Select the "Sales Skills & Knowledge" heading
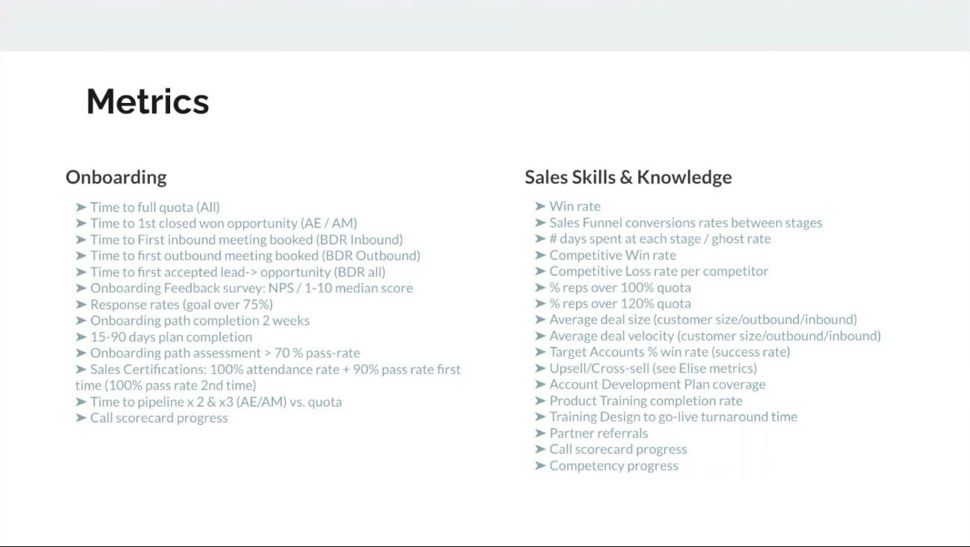970x547 pixels. point(628,177)
